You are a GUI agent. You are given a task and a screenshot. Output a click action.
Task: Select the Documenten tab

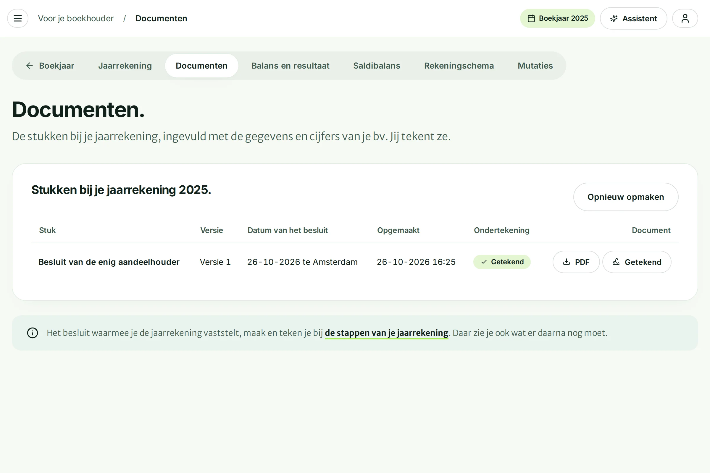click(x=202, y=66)
